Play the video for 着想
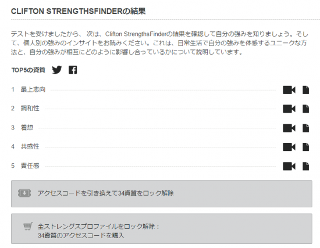 [x=289, y=128]
